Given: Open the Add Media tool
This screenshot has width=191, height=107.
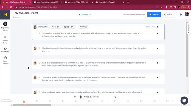Looking at the screenshot, I should pos(5,50).
